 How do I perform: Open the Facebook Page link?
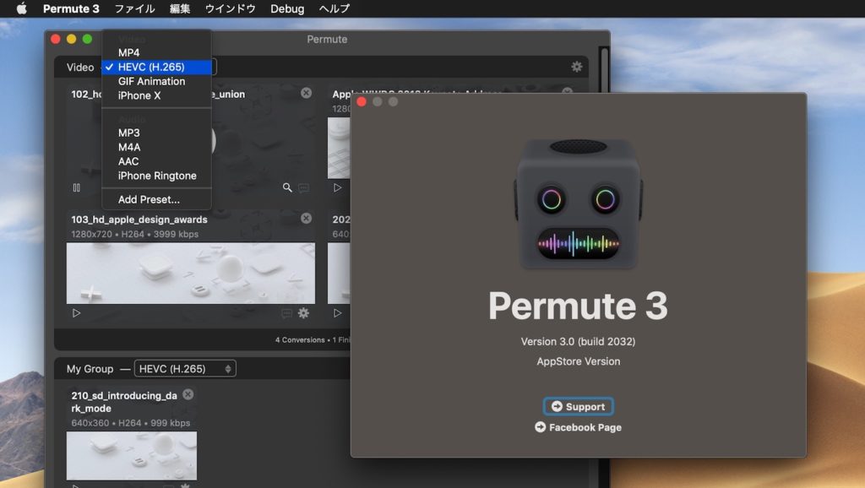coord(578,427)
